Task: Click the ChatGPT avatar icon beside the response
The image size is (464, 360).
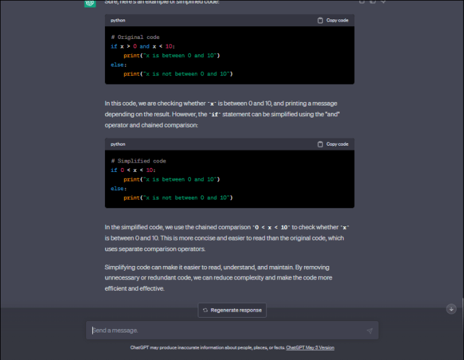Action: (89, 3)
